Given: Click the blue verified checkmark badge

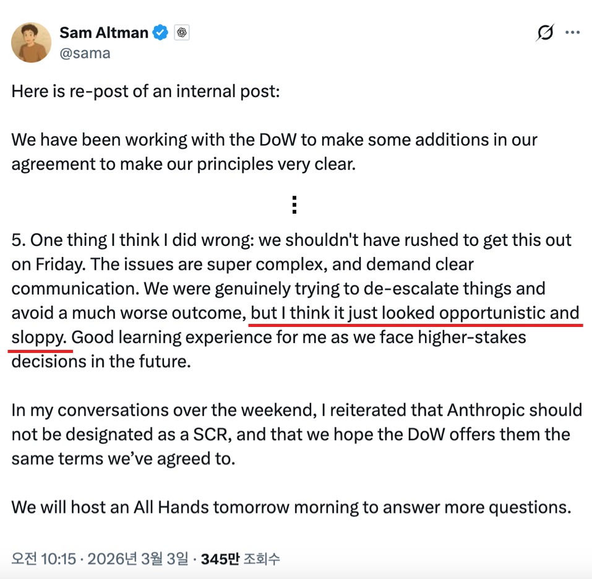Looking at the screenshot, I should (x=161, y=33).
